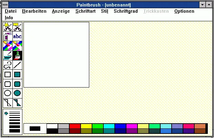Pick the bright yellow swatch

tap(86, 126)
